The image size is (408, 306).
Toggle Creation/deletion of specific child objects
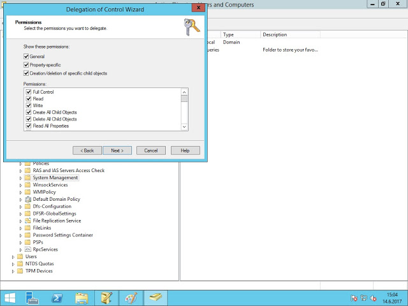(x=26, y=73)
